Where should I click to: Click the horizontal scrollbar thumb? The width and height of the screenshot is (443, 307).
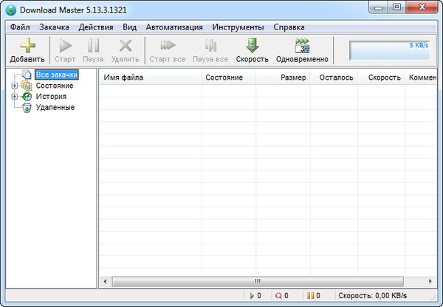click(x=258, y=281)
